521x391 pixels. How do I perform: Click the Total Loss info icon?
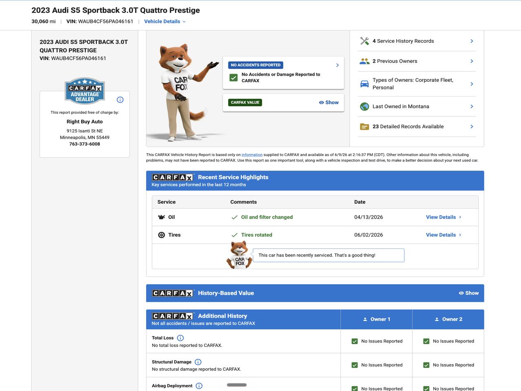[180, 338]
